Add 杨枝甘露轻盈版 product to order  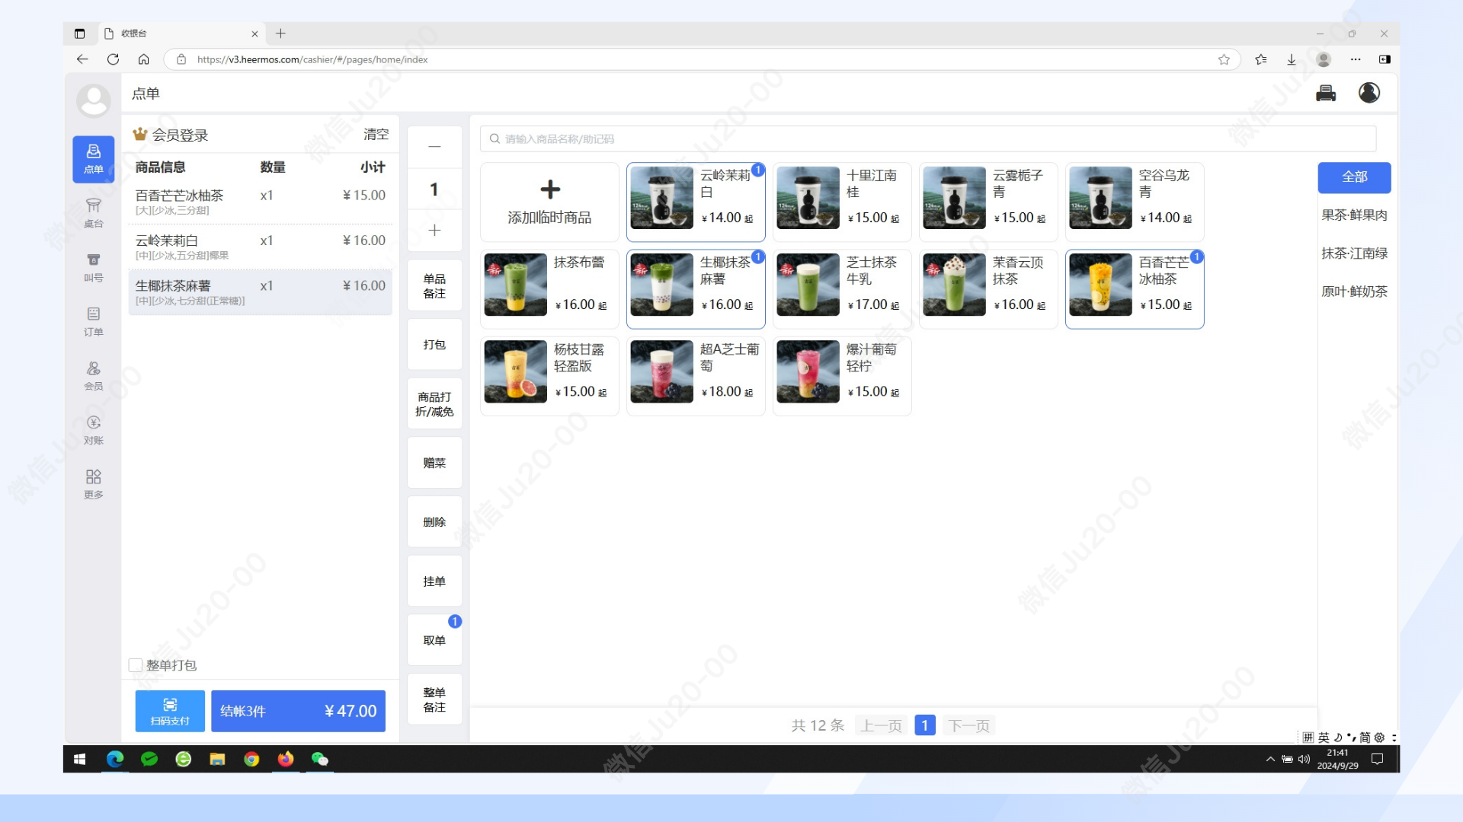[549, 376]
